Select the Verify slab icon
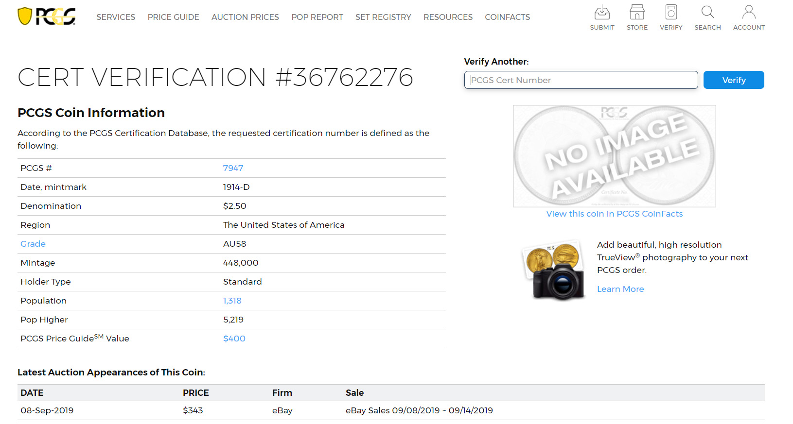This screenshot has width=793, height=424. click(x=671, y=12)
